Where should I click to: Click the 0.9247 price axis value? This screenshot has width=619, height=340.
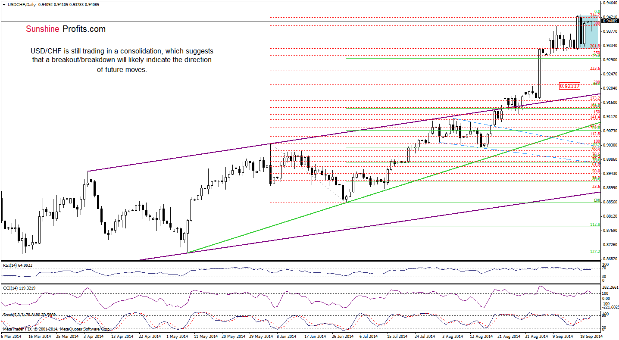pos(610,74)
